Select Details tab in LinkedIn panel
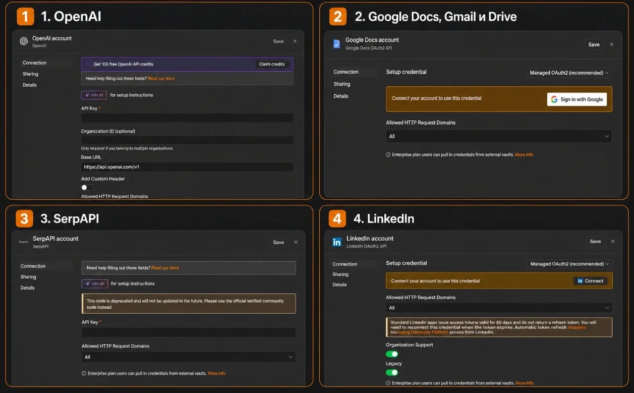The width and height of the screenshot is (634, 393). click(339, 285)
